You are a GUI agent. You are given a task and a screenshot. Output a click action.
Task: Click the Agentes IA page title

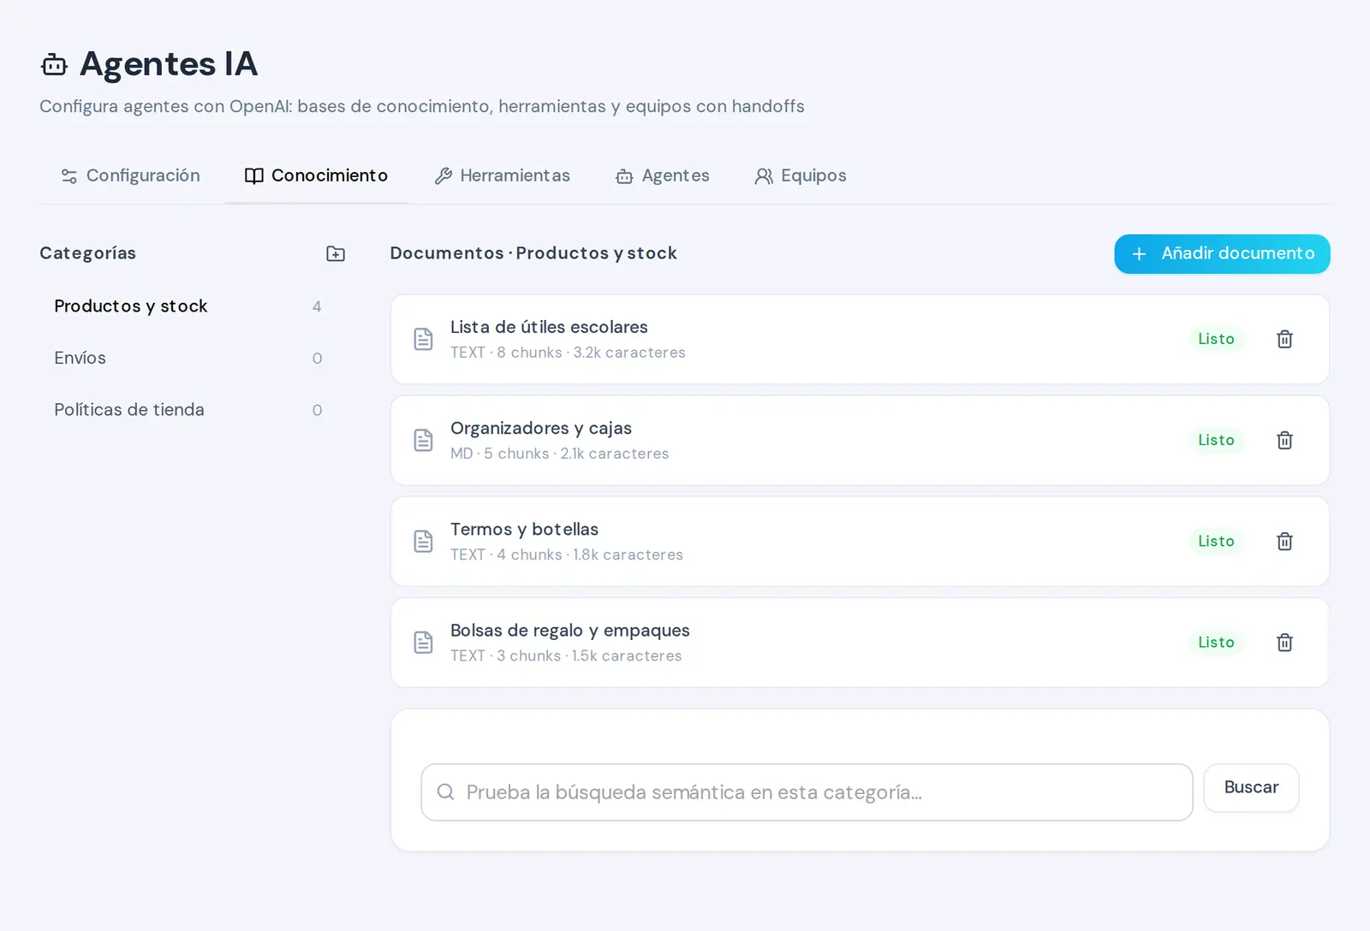(x=169, y=64)
